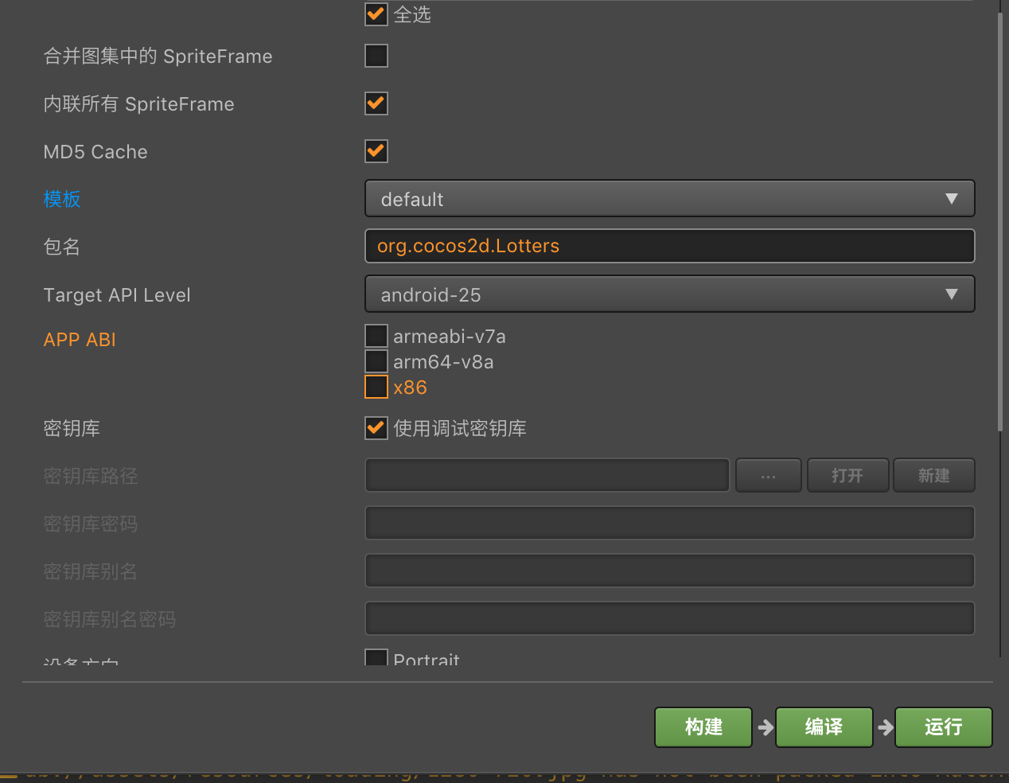This screenshot has height=783, width=1009.
Task: Click the 打开 keystore button
Action: [x=848, y=475]
